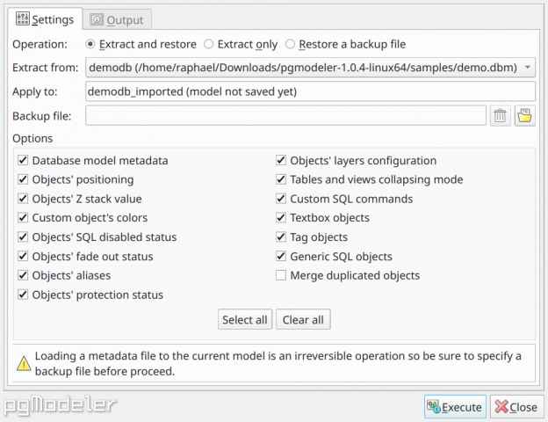Run the operation with Execute button

tap(455, 406)
